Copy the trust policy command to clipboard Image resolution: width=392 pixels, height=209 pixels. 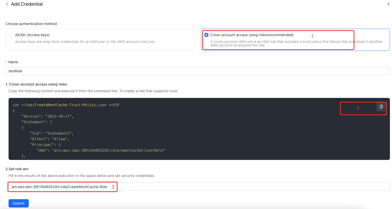(381, 107)
